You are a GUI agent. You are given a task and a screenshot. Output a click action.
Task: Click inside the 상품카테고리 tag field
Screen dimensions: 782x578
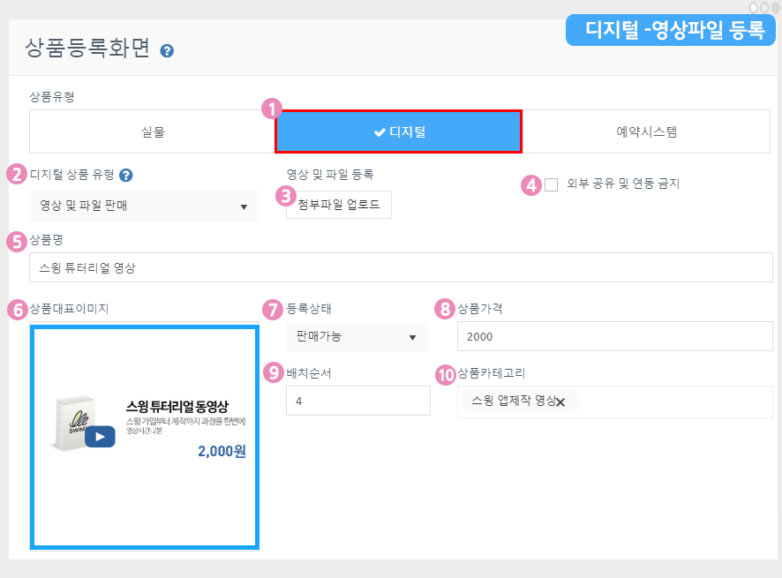click(675, 402)
